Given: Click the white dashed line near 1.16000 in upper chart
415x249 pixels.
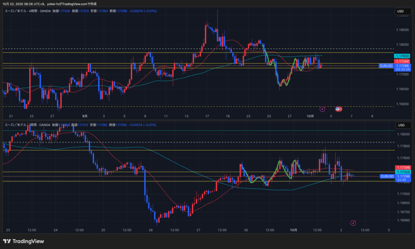Looking at the screenshot, I should click(162, 107).
